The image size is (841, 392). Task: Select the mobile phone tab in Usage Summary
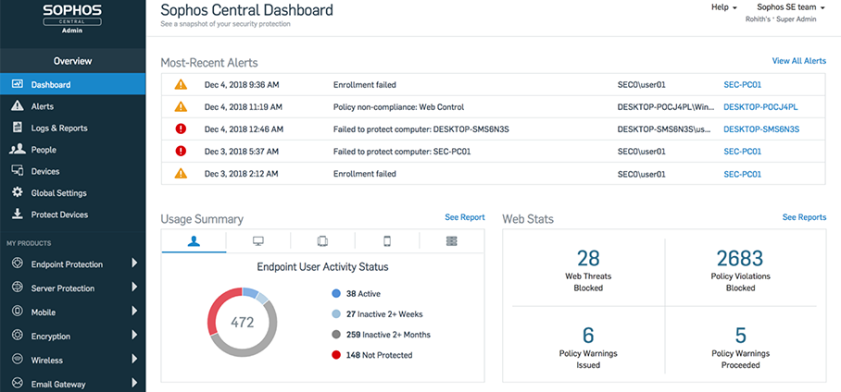pos(387,241)
